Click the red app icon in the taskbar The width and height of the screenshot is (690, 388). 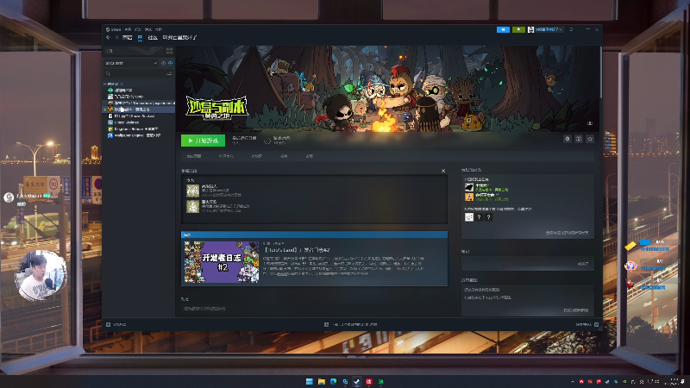pos(369,381)
